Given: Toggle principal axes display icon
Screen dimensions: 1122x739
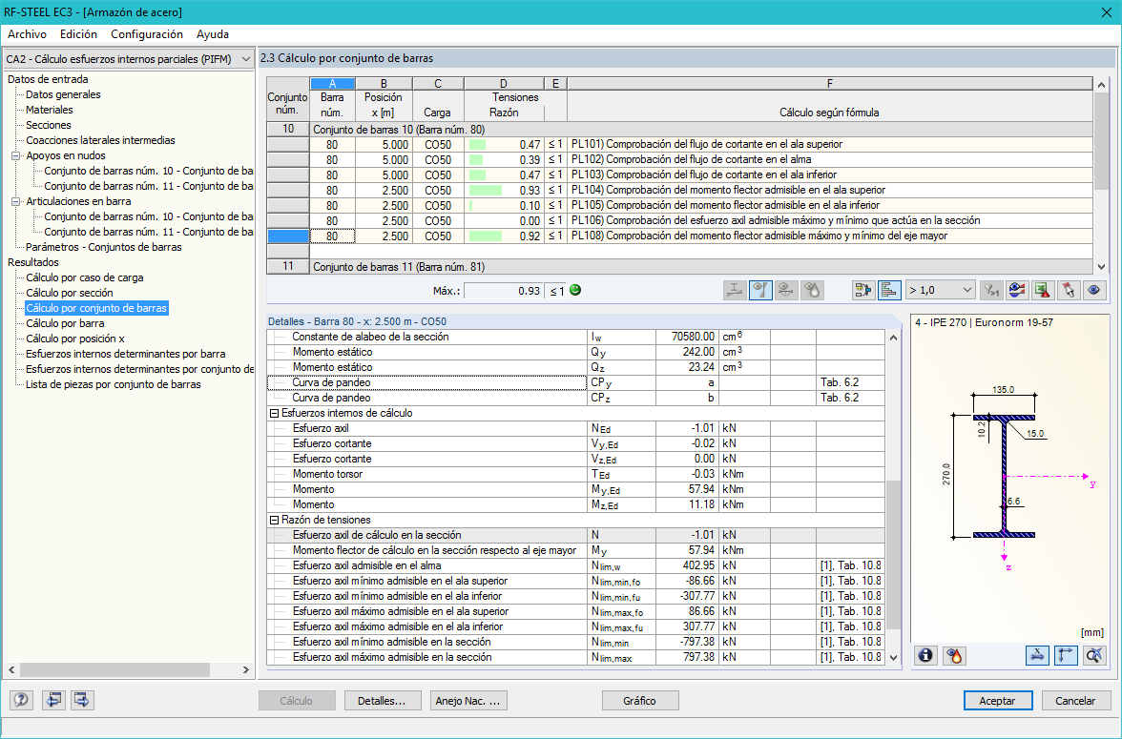Looking at the screenshot, I should pyautogui.click(x=1066, y=654).
